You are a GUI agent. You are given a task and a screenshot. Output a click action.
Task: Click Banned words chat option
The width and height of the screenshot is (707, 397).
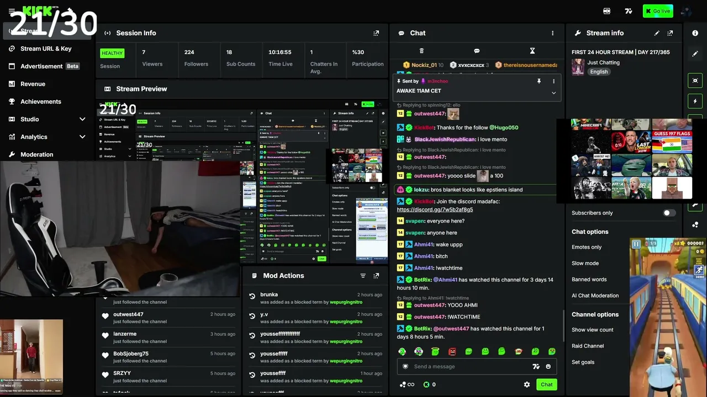tap(589, 280)
